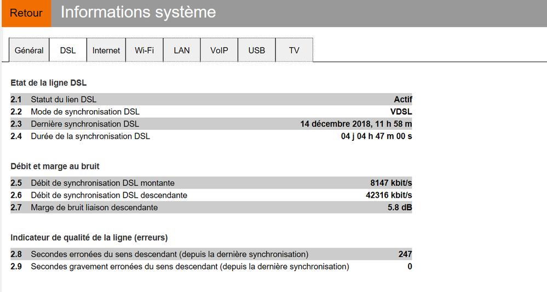This screenshot has height=292, width=547.
Task: Switch to the Général tab
Action: (29, 50)
